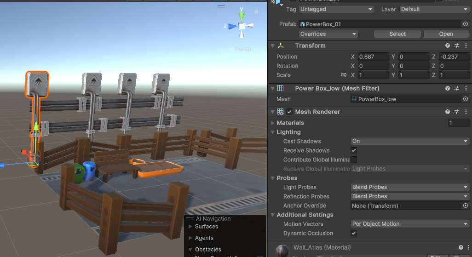Screen dimensions: 472x257
Task: Collapse the Transform component foldout
Action: coord(272,46)
